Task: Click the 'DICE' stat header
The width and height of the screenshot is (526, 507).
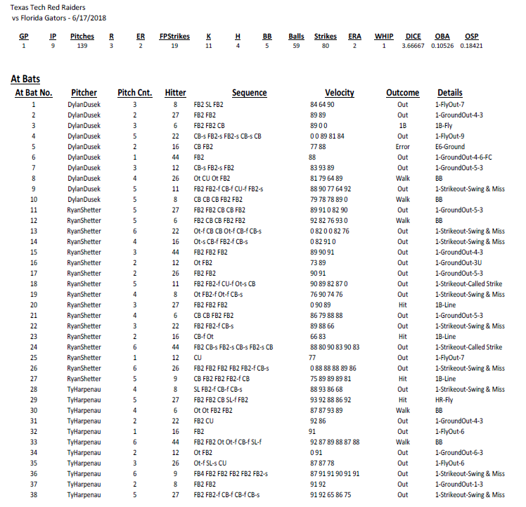Action: (x=413, y=37)
